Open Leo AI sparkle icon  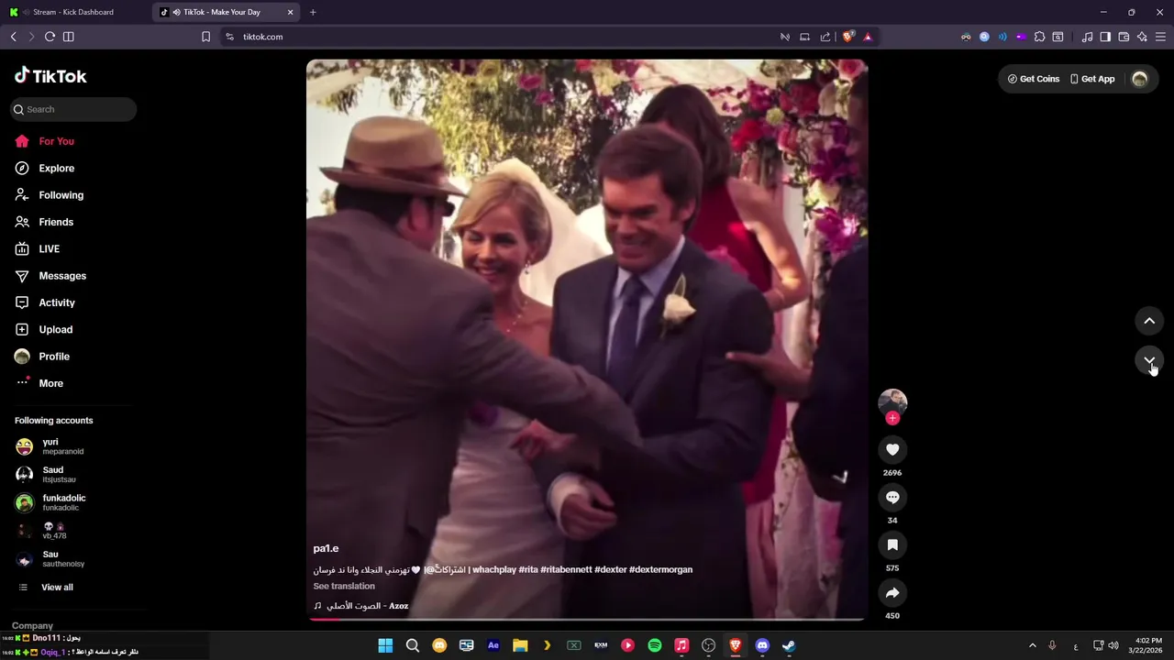[1142, 37]
